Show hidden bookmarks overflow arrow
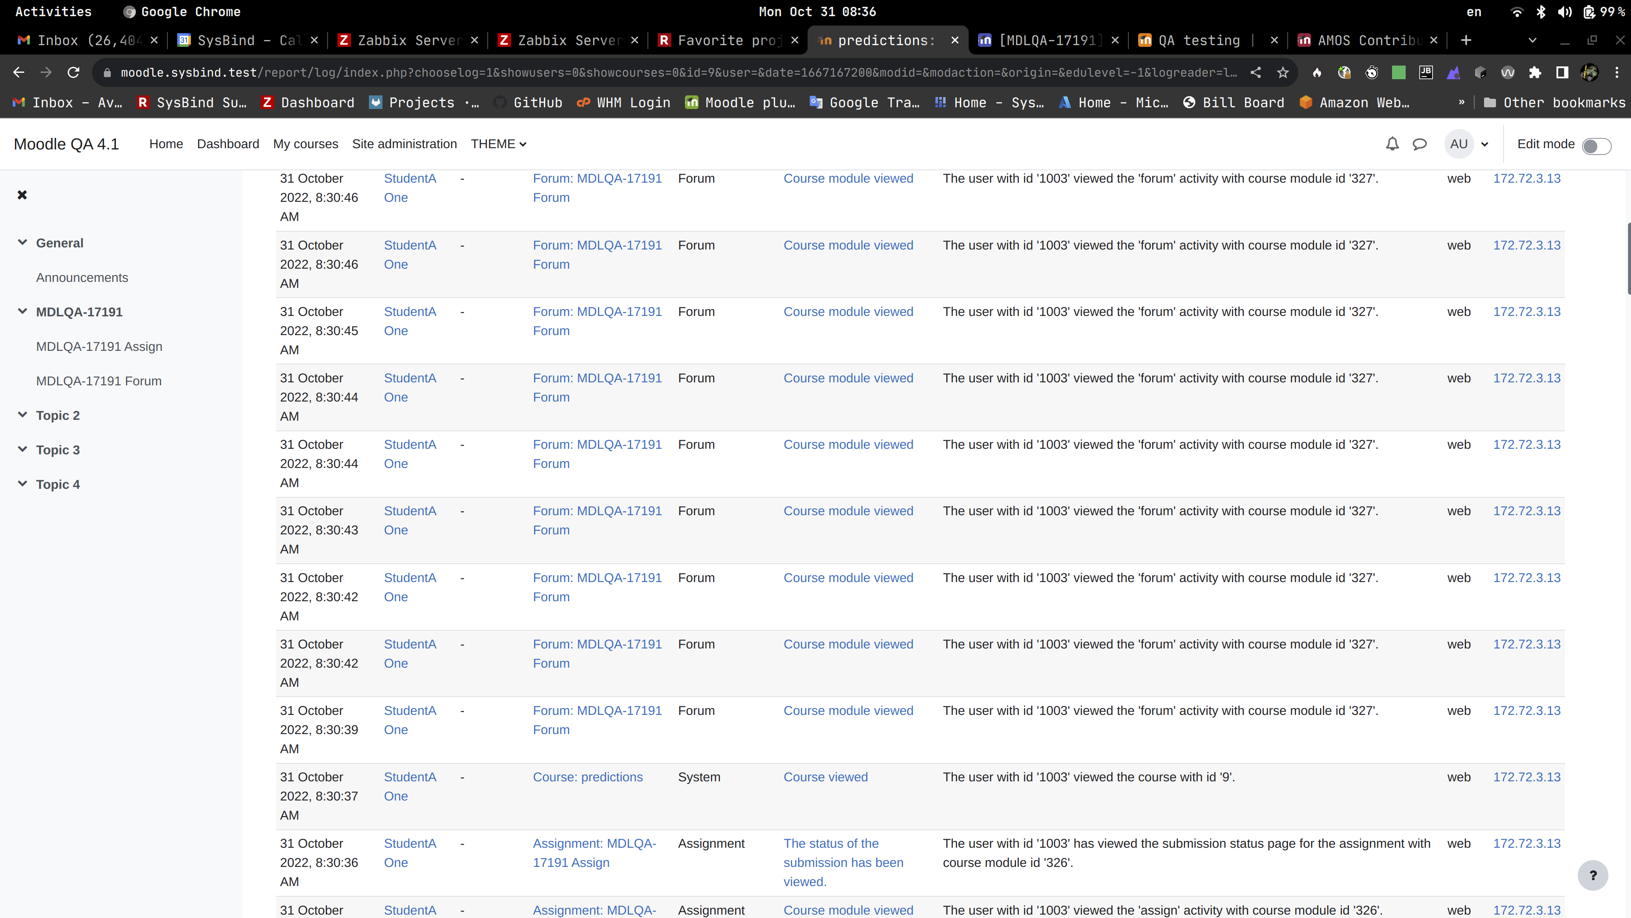 (x=1461, y=103)
